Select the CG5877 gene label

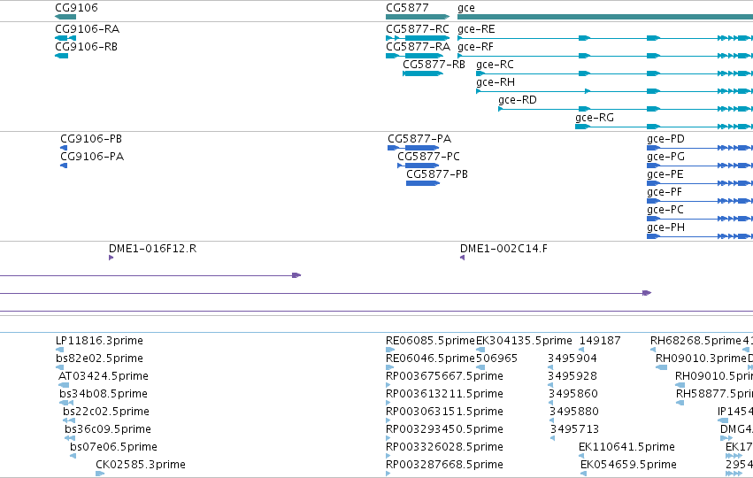tap(407, 8)
